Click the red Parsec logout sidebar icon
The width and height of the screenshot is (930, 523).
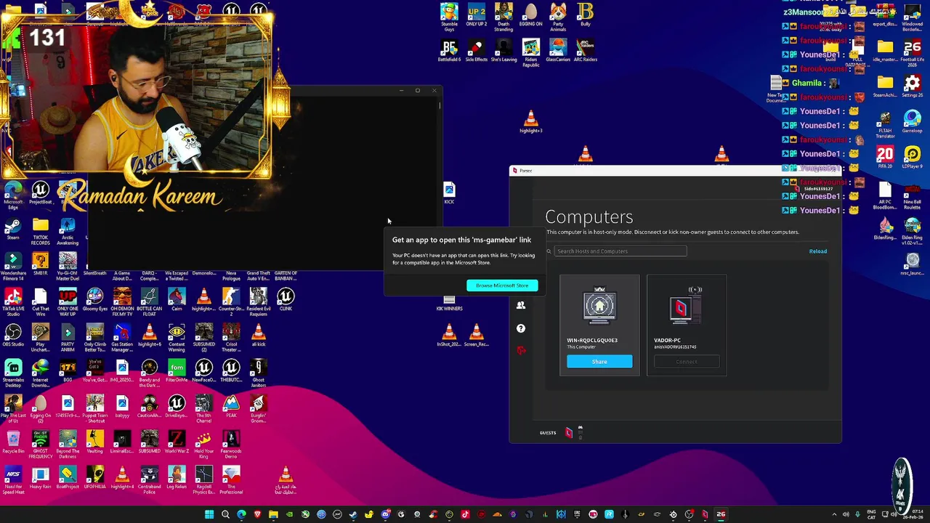[x=521, y=351]
